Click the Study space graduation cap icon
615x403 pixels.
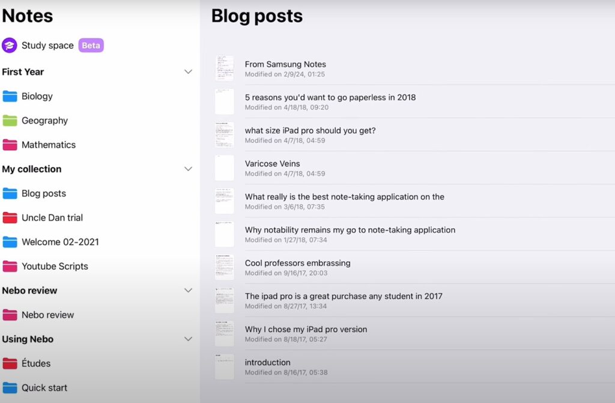[8, 45]
